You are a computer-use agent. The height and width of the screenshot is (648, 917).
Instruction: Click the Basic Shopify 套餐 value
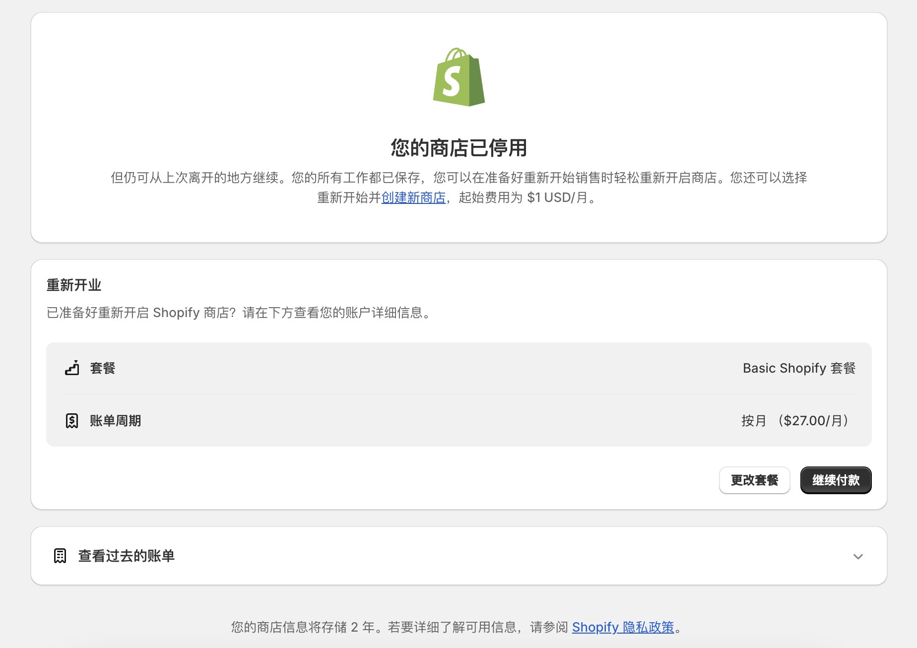coord(799,368)
